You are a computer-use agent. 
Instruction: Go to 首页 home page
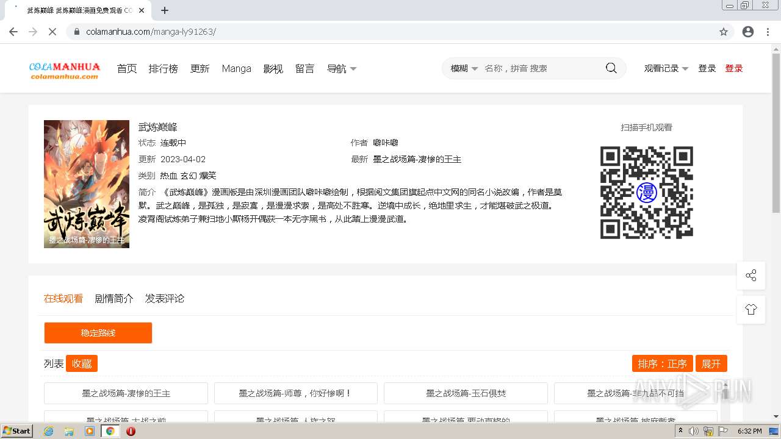(x=127, y=68)
